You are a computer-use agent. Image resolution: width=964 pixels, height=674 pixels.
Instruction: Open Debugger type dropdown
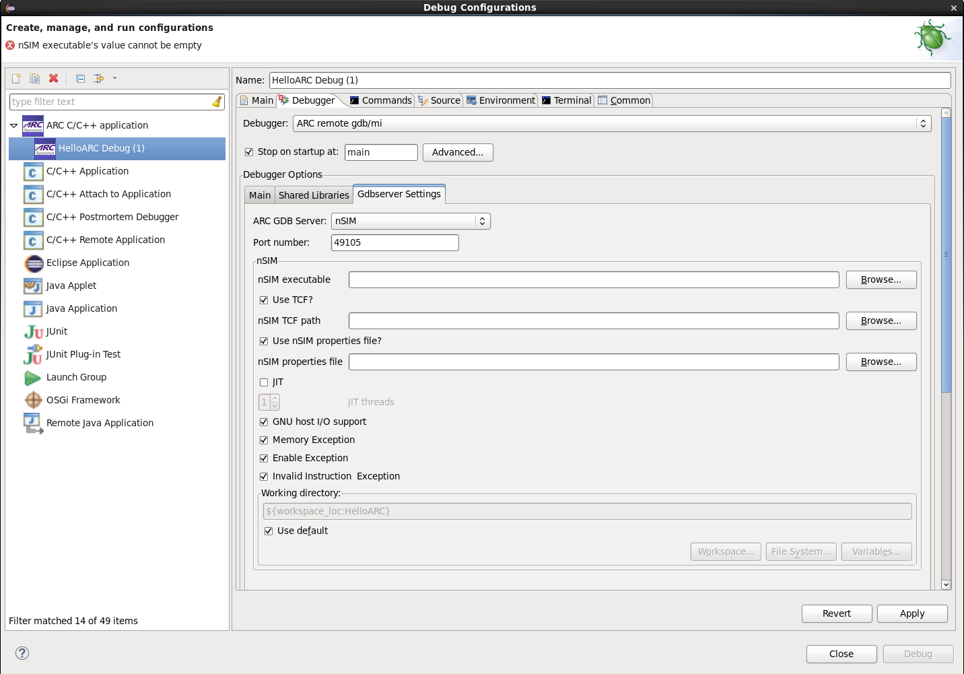612,124
